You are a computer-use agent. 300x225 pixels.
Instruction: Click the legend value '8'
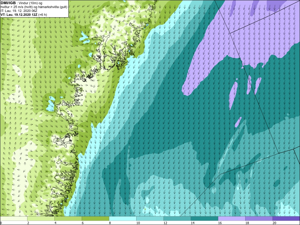(110, 223)
